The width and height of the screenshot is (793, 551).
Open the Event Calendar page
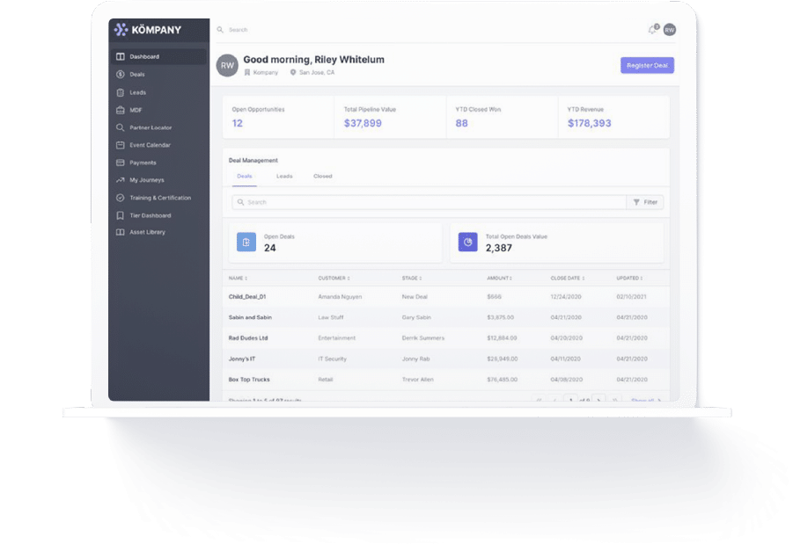150,145
